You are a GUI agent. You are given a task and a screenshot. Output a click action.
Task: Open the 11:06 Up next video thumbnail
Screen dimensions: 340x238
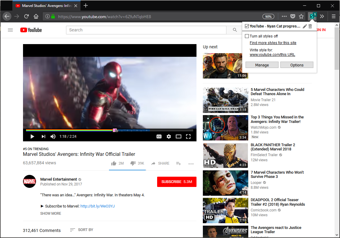pos(223,66)
